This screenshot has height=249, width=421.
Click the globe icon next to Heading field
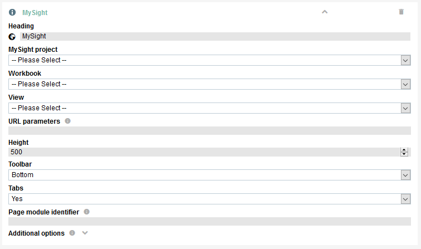12,37
